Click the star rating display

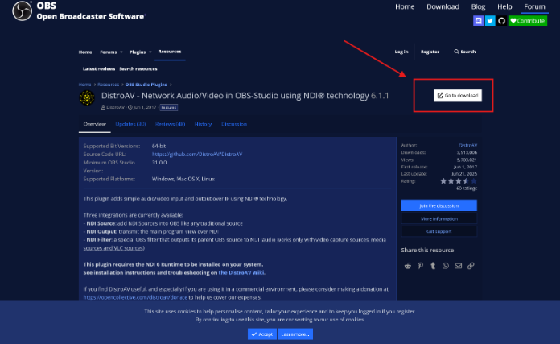pyautogui.click(x=459, y=181)
